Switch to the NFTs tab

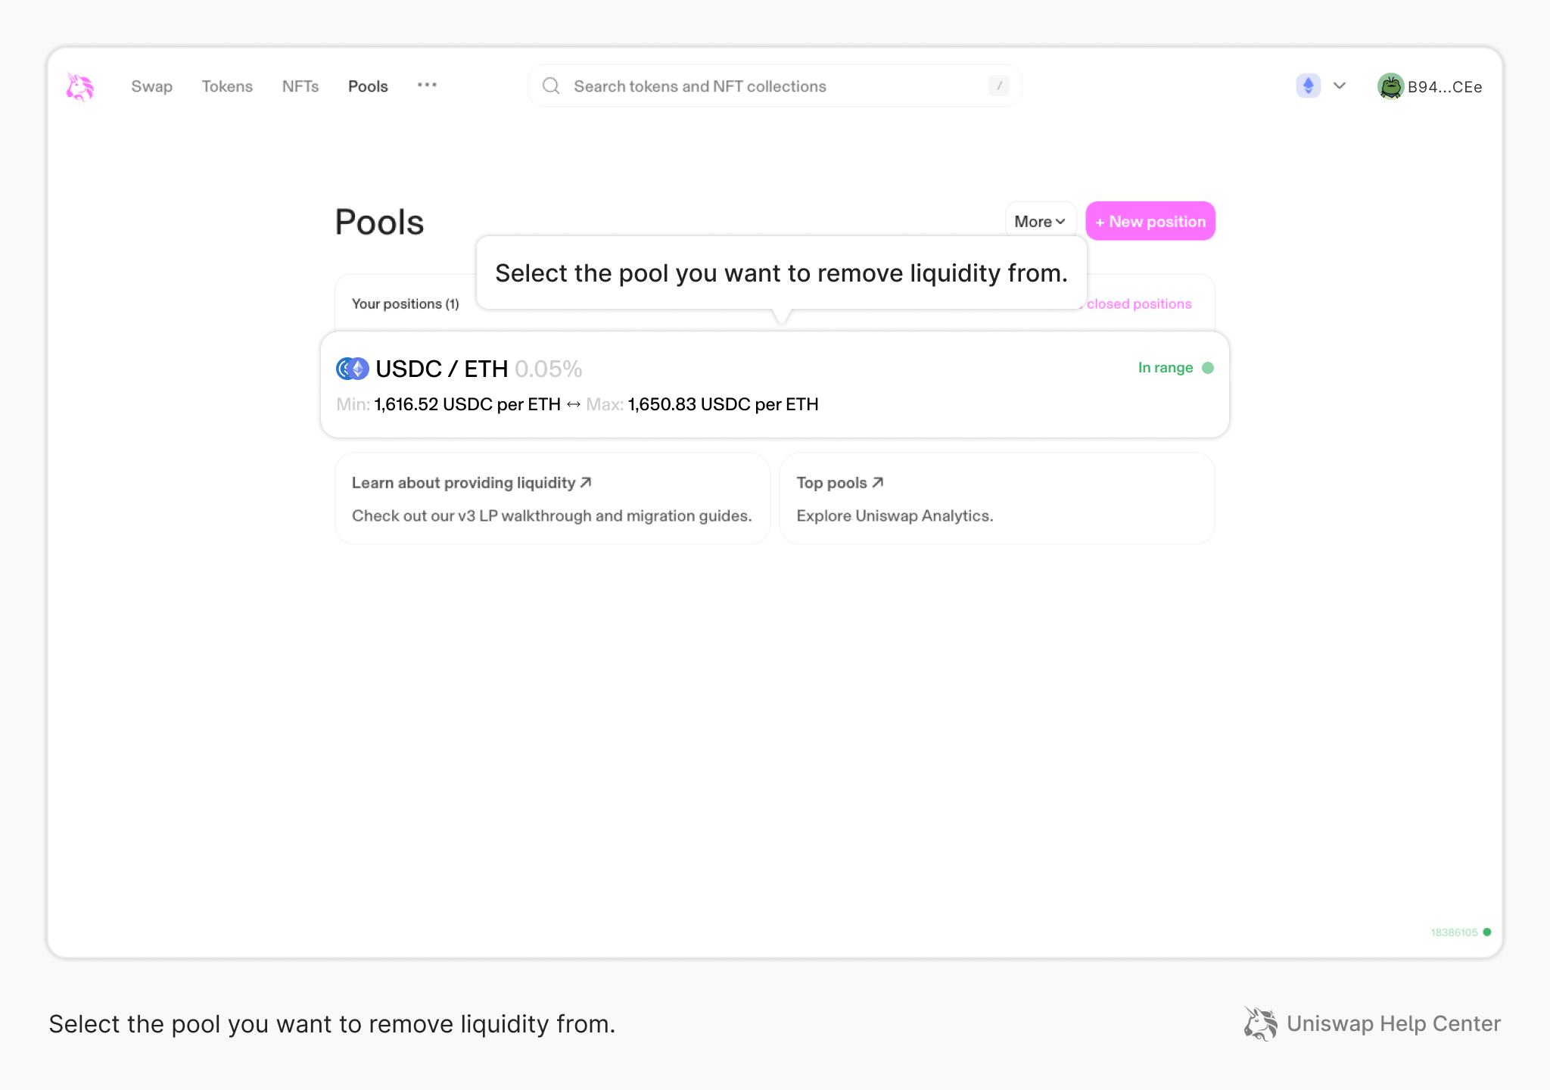[300, 86]
